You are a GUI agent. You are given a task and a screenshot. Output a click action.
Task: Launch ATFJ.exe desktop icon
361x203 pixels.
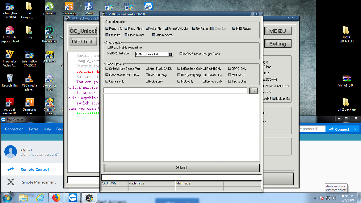pyautogui.click(x=49, y=56)
